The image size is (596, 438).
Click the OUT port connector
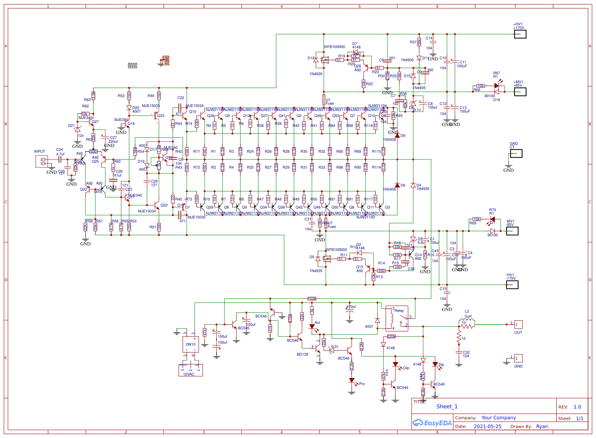click(518, 325)
